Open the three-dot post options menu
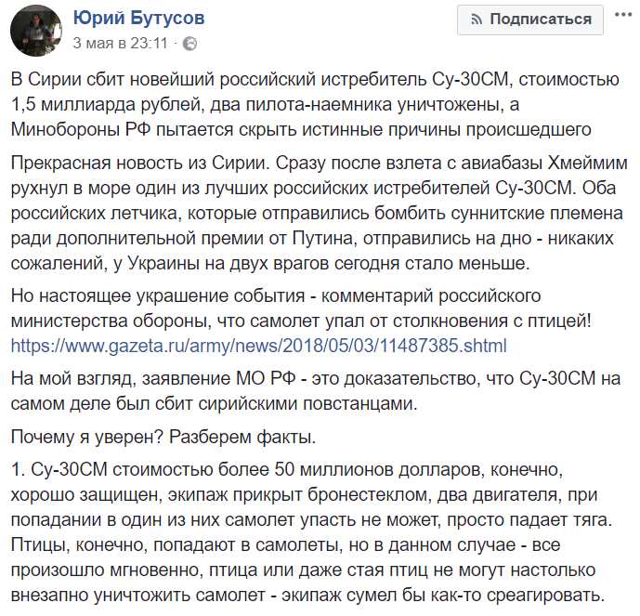The image size is (640, 616). pyautogui.click(x=623, y=15)
